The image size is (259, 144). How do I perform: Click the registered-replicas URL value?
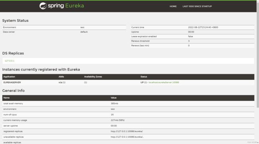[127, 131]
